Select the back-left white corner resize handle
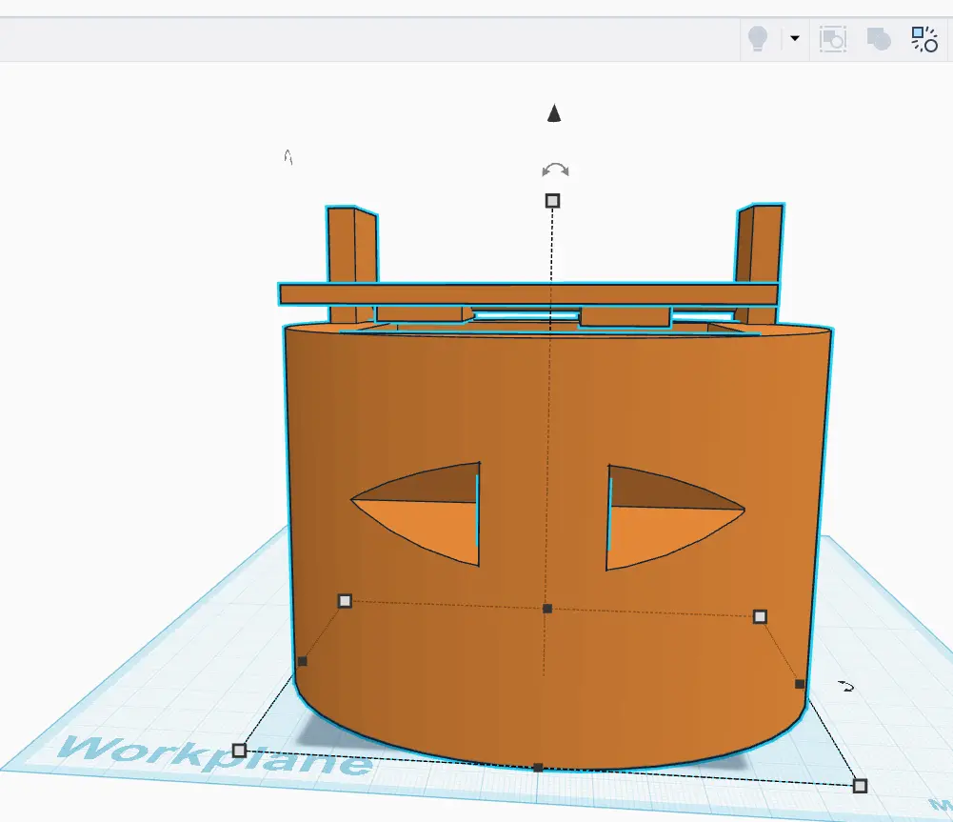Screen dimensions: 953x822 click(345, 601)
